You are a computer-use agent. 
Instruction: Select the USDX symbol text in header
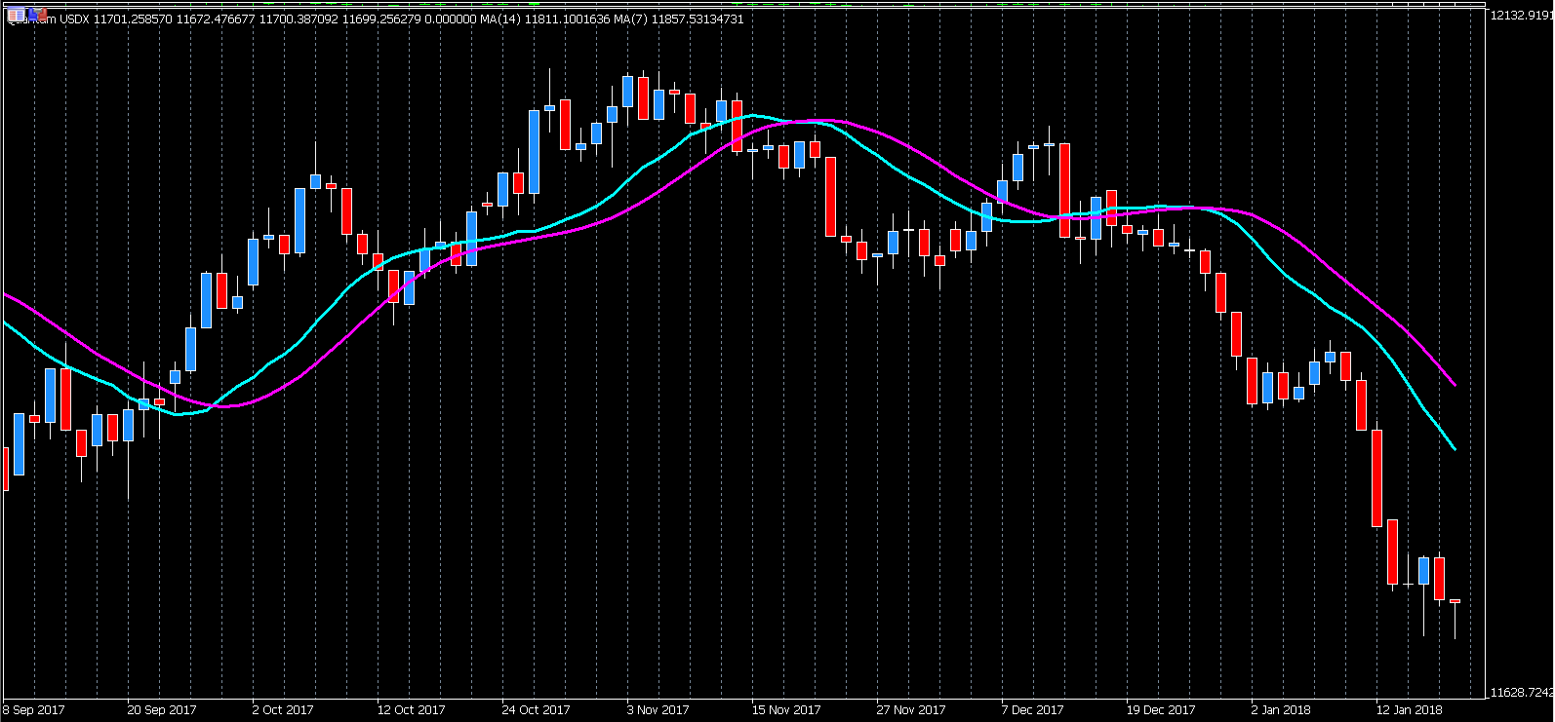75,19
